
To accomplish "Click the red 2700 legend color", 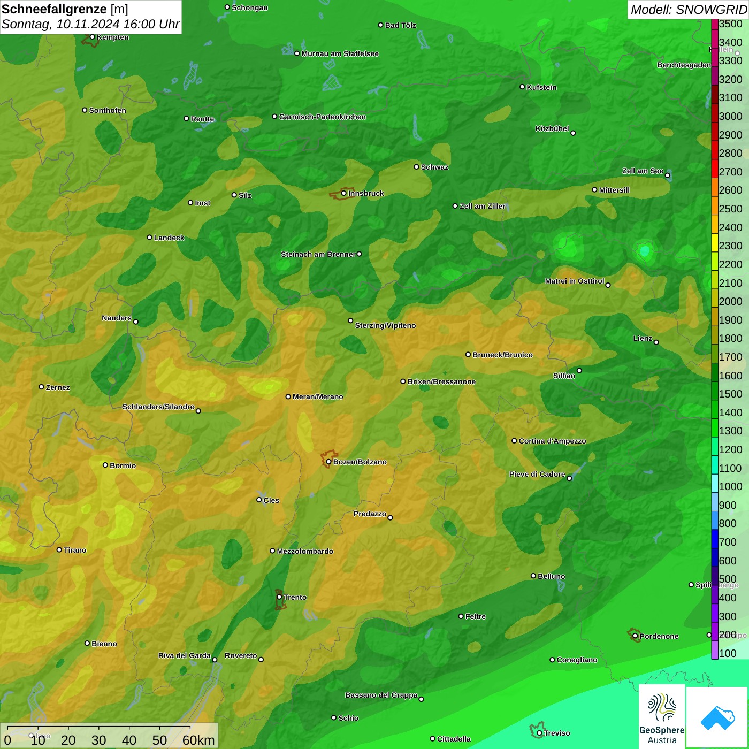I will click(x=715, y=169).
